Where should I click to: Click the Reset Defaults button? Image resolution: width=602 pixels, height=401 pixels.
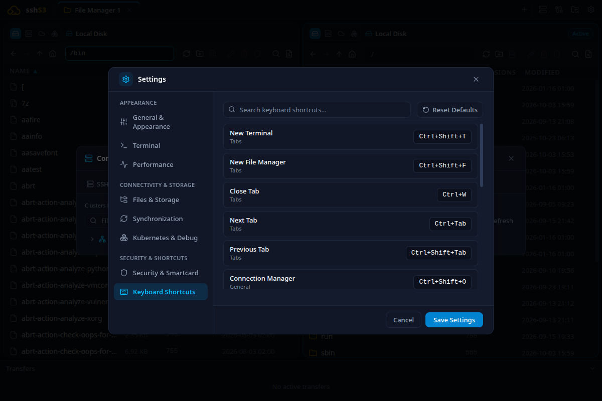point(450,110)
